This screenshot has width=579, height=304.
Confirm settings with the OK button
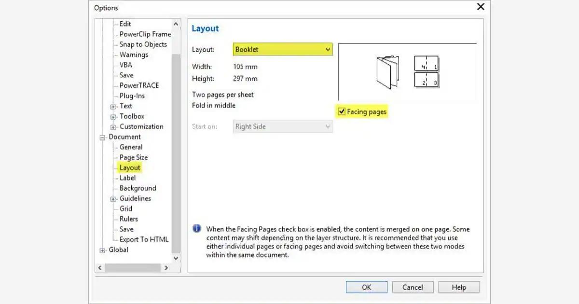click(366, 287)
